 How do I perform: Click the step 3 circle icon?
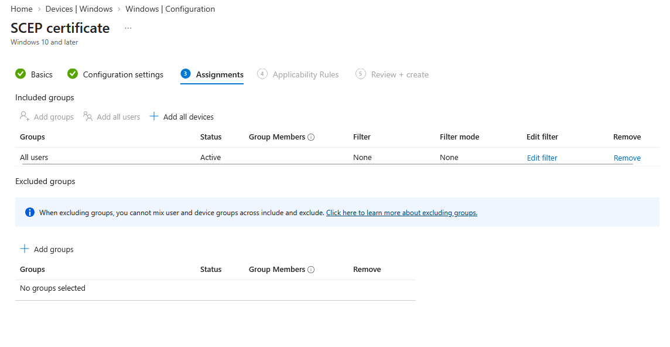click(186, 74)
